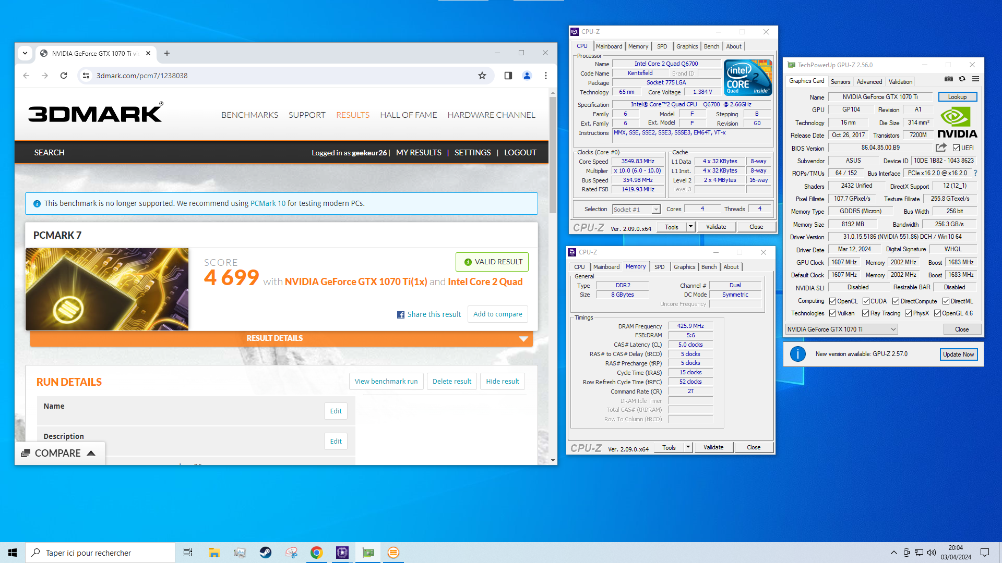Open Task View on the taskbar

188,553
